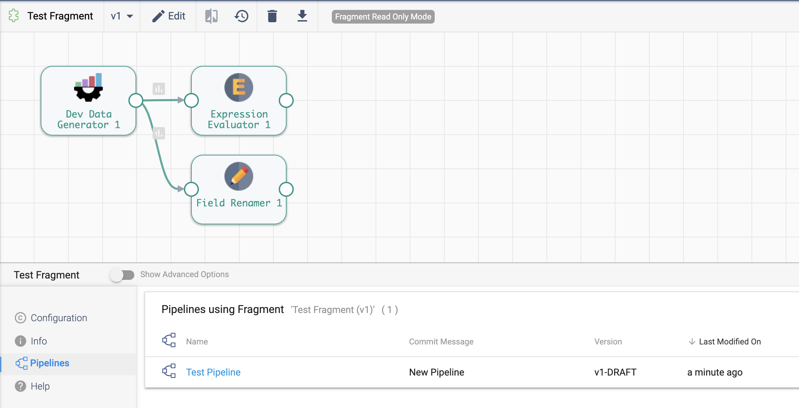Viewport: 799px width, 408px height.
Task: Sort by the Version column header
Action: [x=608, y=342]
